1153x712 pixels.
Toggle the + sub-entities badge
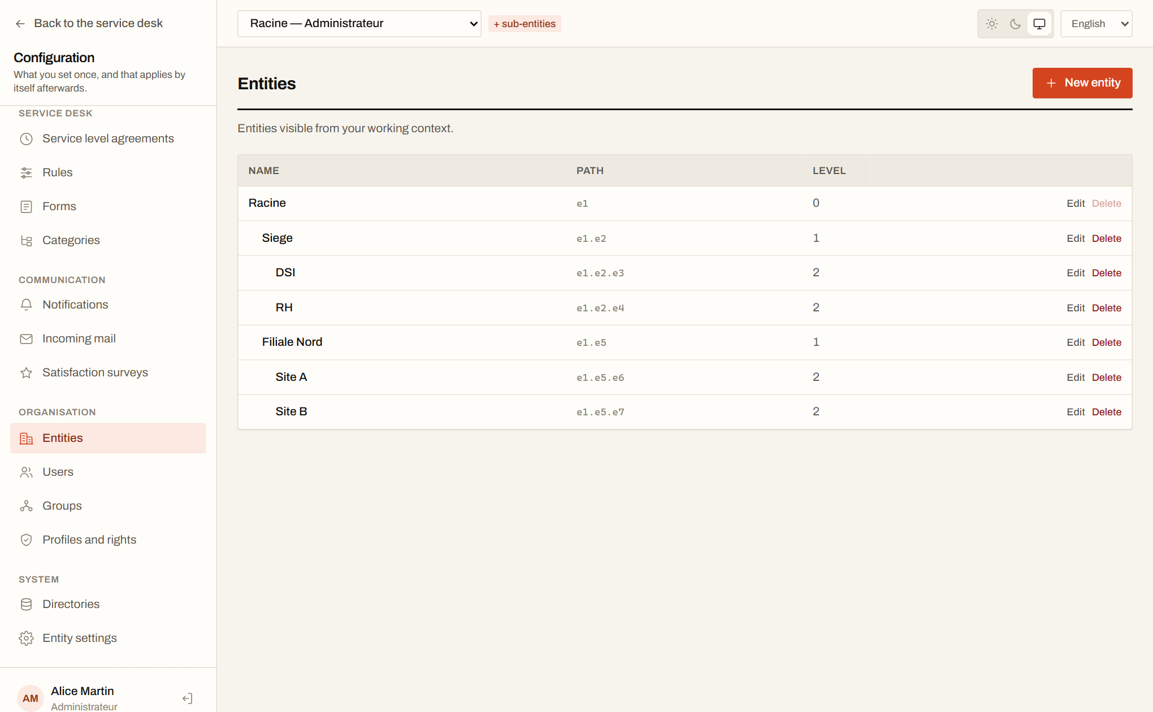coord(525,24)
